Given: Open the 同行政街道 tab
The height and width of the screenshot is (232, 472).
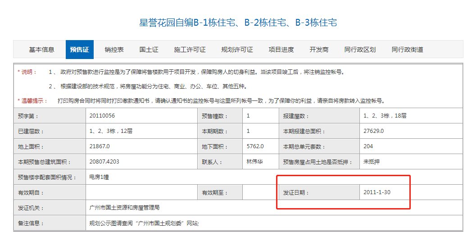Looking at the screenshot, I should pyautogui.click(x=407, y=50).
